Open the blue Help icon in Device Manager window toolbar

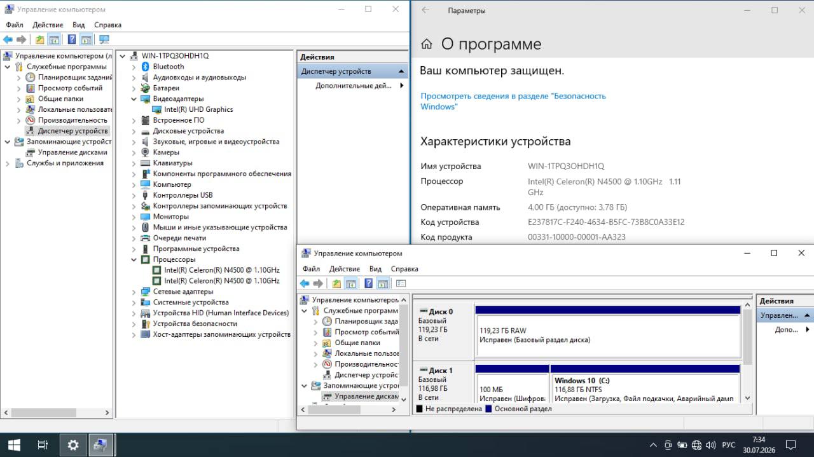72,39
